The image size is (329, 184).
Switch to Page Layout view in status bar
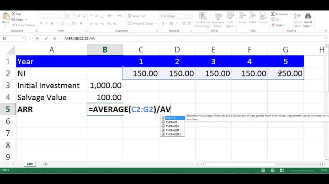pos(272,170)
